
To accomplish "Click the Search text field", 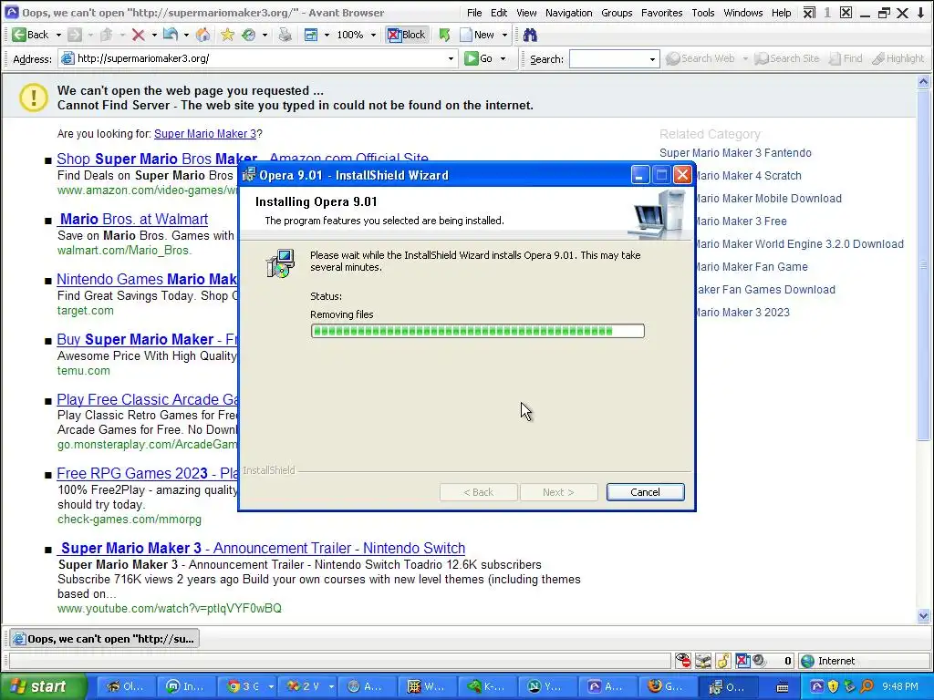I will point(608,59).
